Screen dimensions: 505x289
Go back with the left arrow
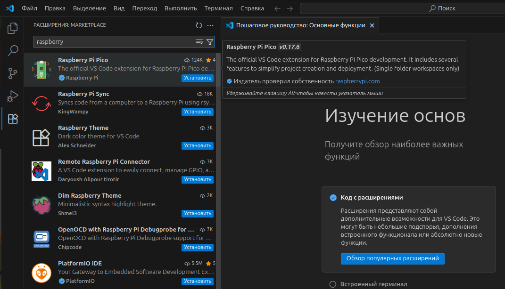[x=277, y=8]
